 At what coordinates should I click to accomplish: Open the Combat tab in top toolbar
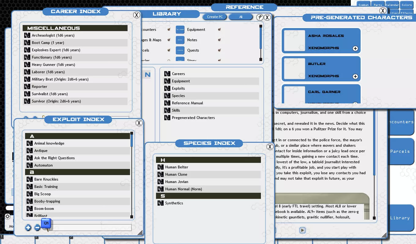tap(363, 5)
